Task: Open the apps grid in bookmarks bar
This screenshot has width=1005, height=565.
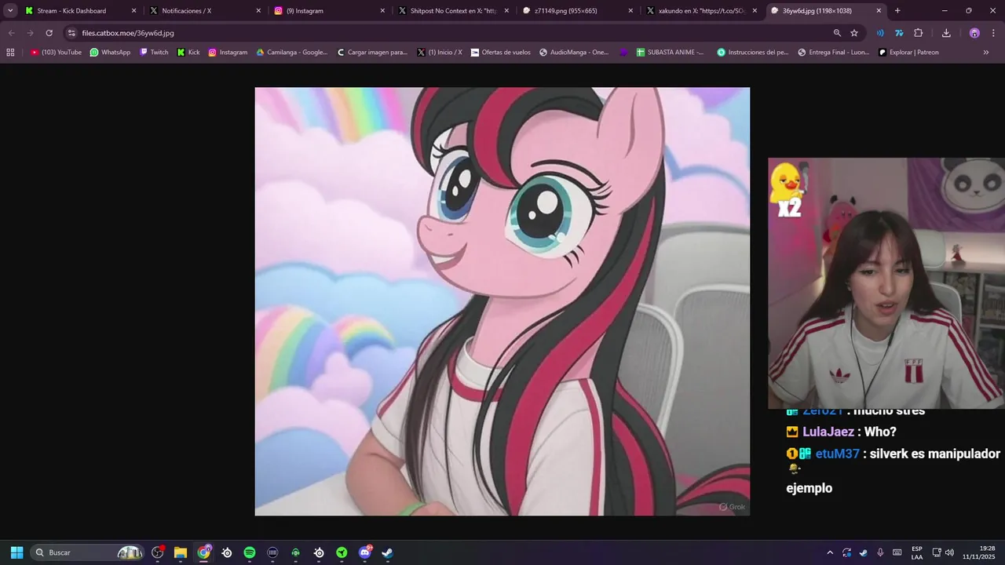Action: point(10,53)
